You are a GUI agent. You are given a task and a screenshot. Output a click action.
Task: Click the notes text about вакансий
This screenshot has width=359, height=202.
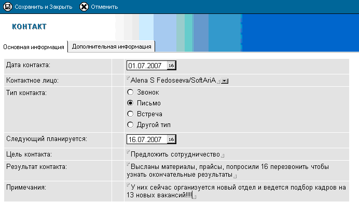236,191
